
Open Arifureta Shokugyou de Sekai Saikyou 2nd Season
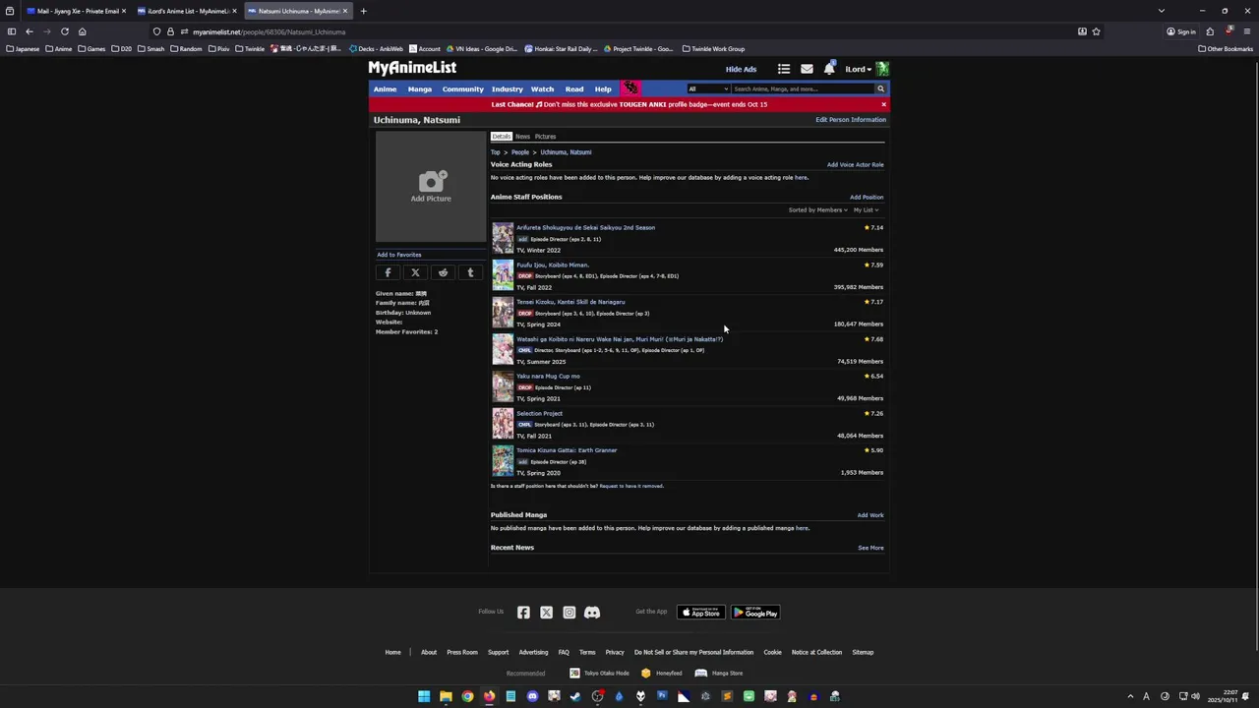point(585,227)
